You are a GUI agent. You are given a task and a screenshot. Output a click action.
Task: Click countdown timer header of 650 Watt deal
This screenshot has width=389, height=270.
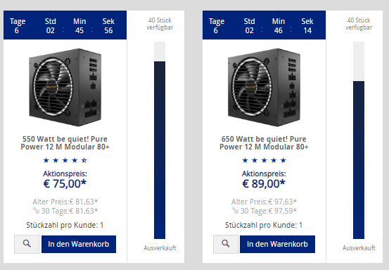[264, 25]
